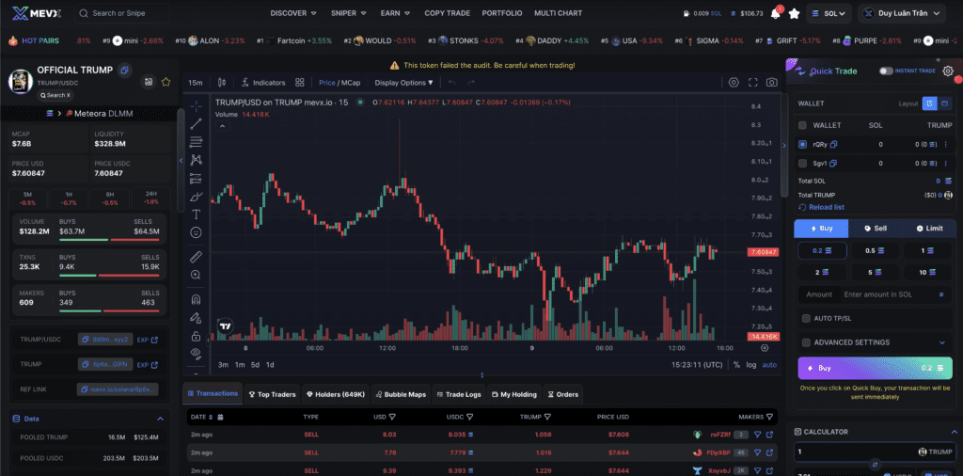Image resolution: width=963 pixels, height=476 pixels.
Task: Choose the 0.5 SOL preset amount
Action: (x=875, y=250)
